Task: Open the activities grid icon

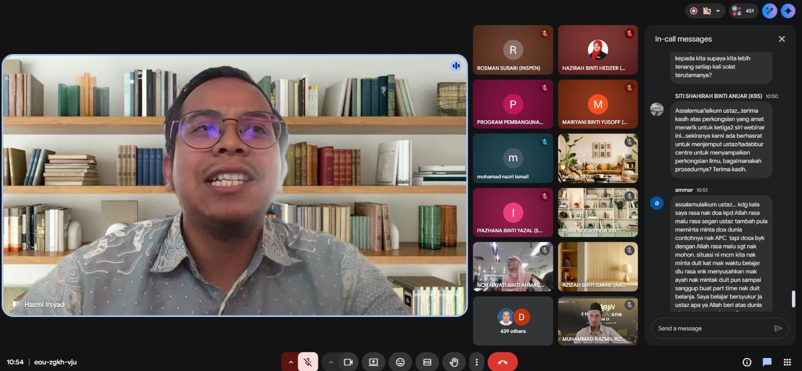Action: pyautogui.click(x=787, y=362)
